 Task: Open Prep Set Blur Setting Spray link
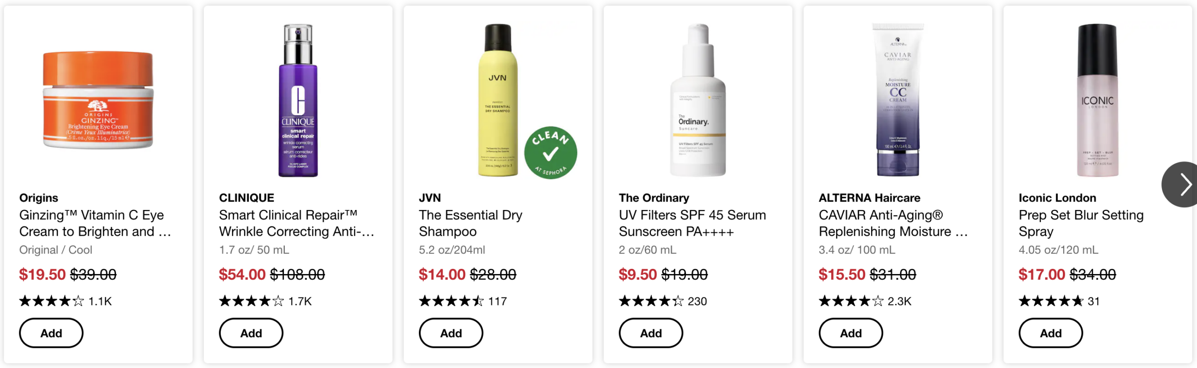1081,223
